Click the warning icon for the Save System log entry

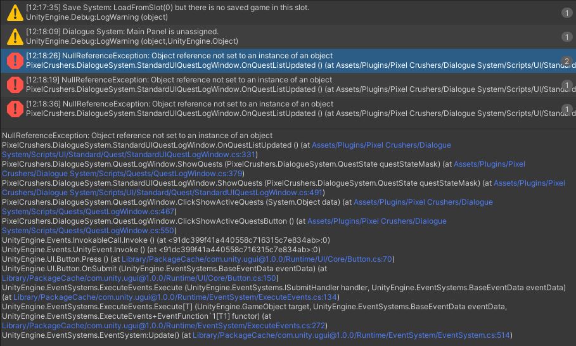coord(15,13)
